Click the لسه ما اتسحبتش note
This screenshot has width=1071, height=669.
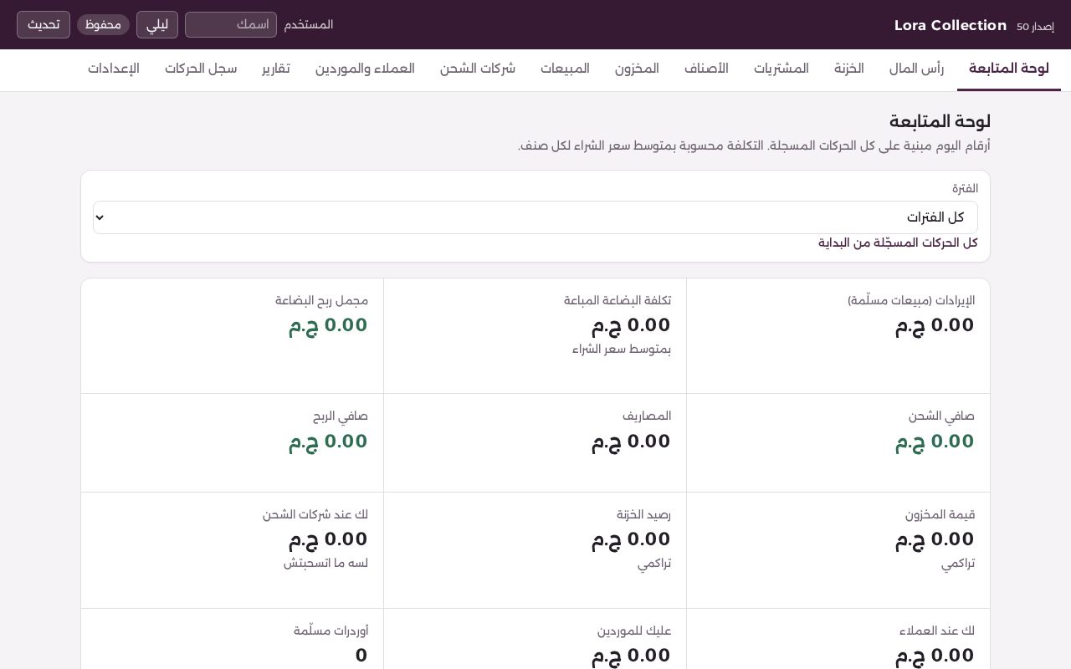tap(325, 563)
